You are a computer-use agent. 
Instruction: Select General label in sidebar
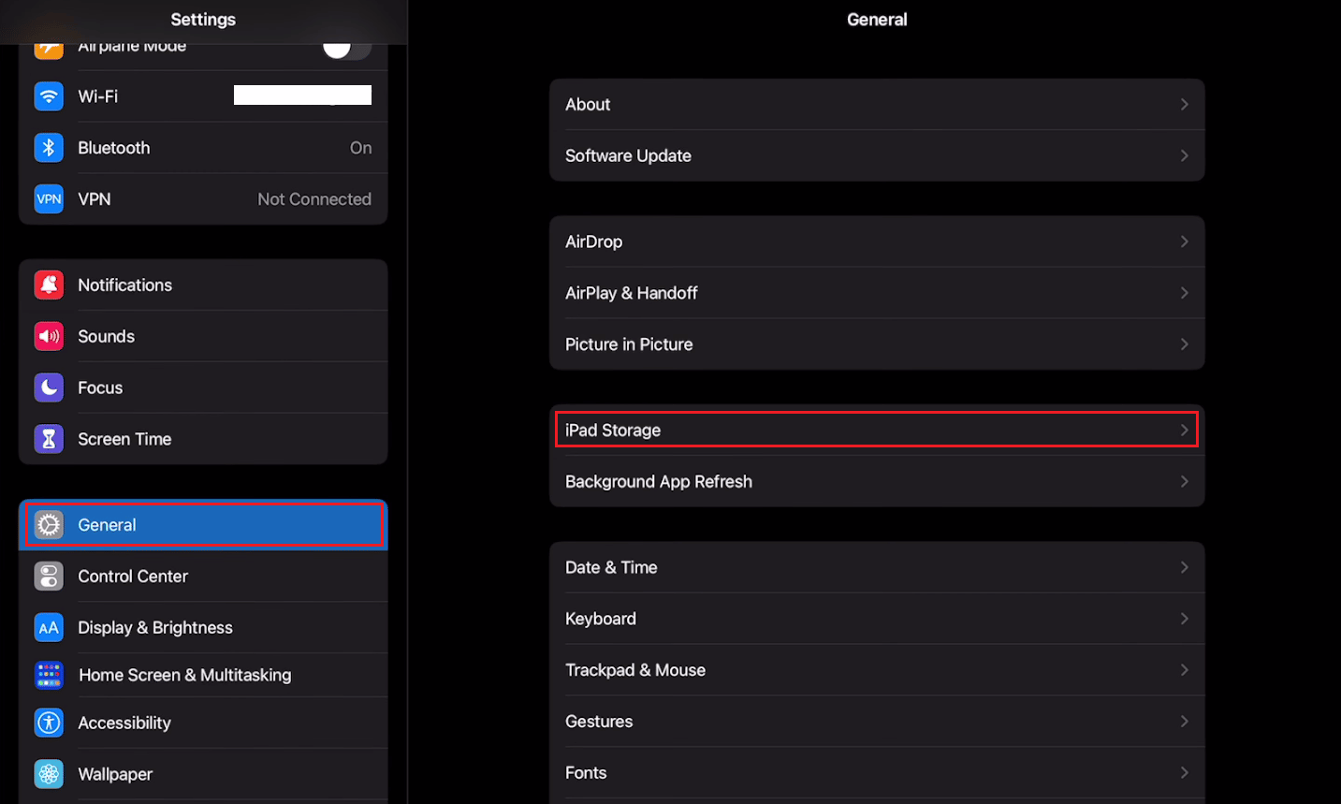point(107,525)
